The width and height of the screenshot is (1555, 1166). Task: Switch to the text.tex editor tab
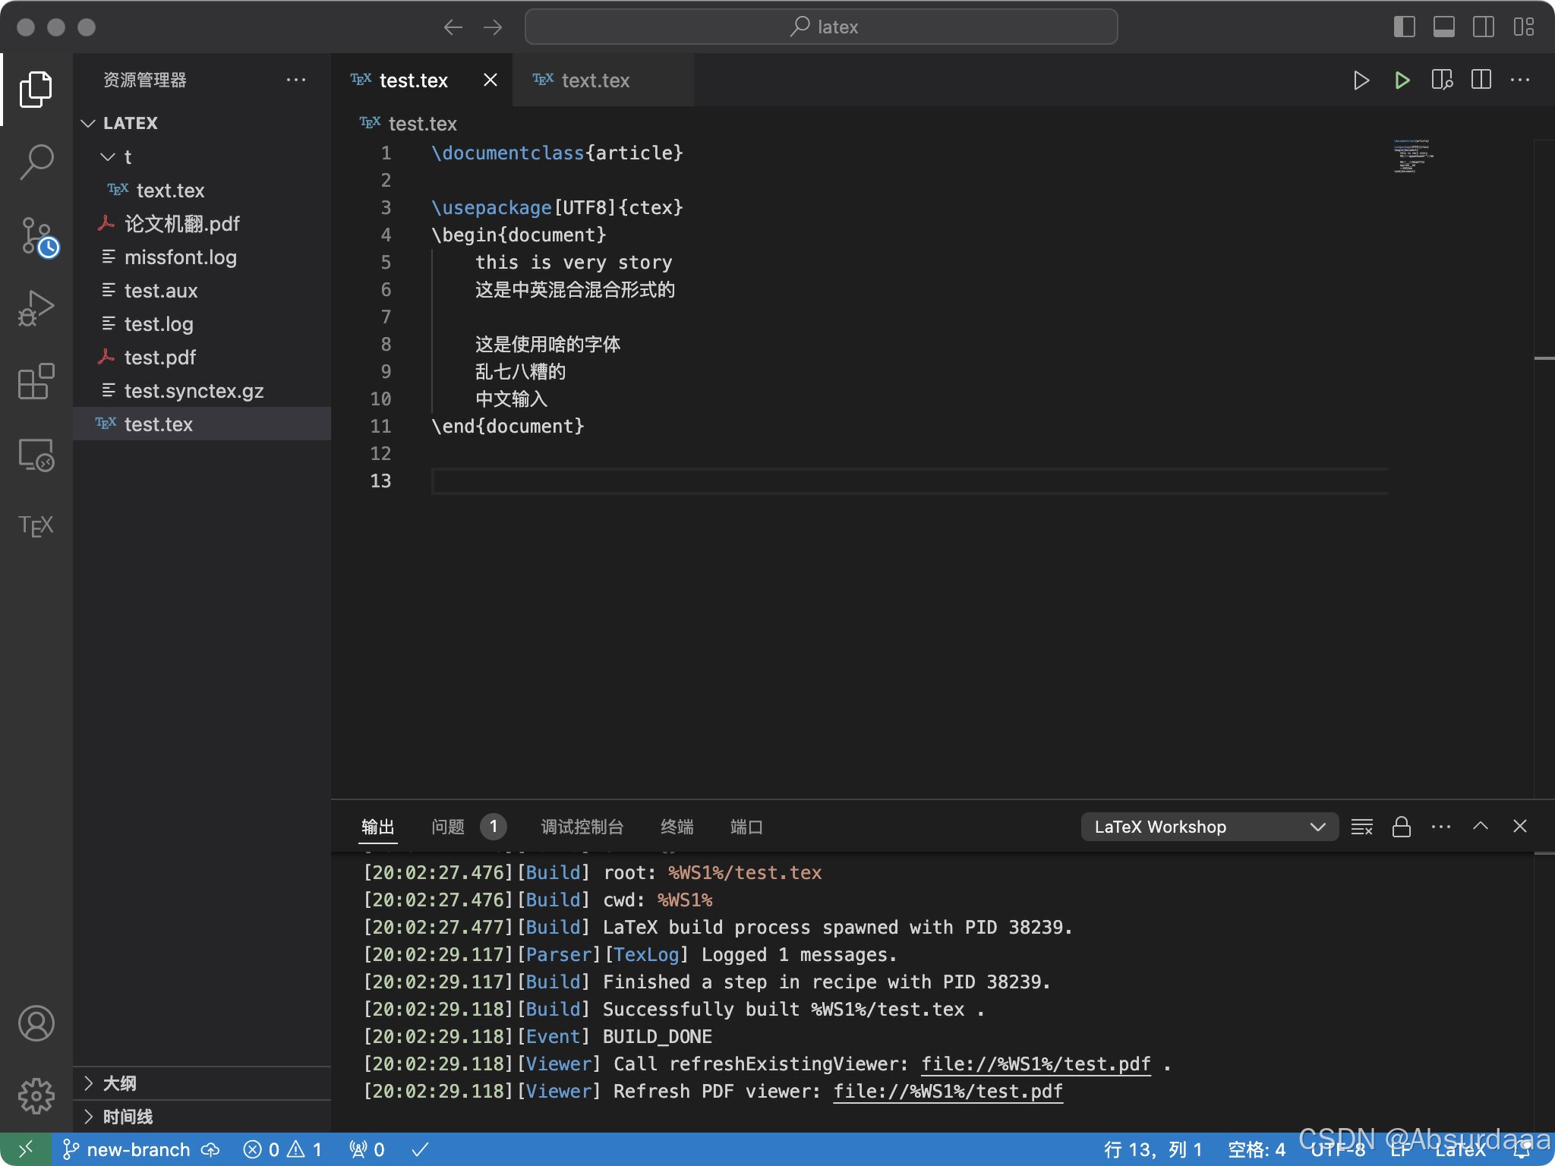point(603,80)
